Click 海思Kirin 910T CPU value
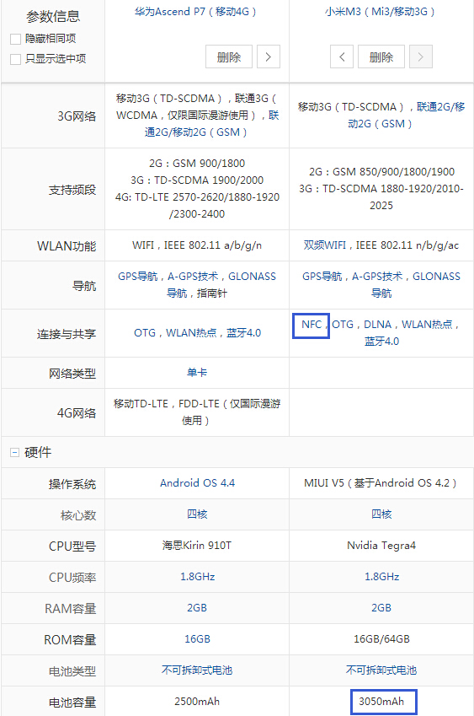This screenshot has width=474, height=716. click(x=197, y=546)
